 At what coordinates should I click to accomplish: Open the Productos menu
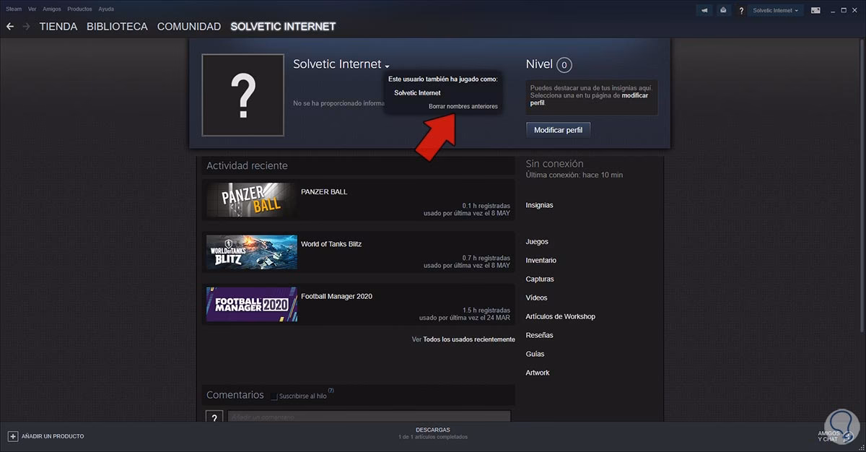pyautogui.click(x=80, y=9)
